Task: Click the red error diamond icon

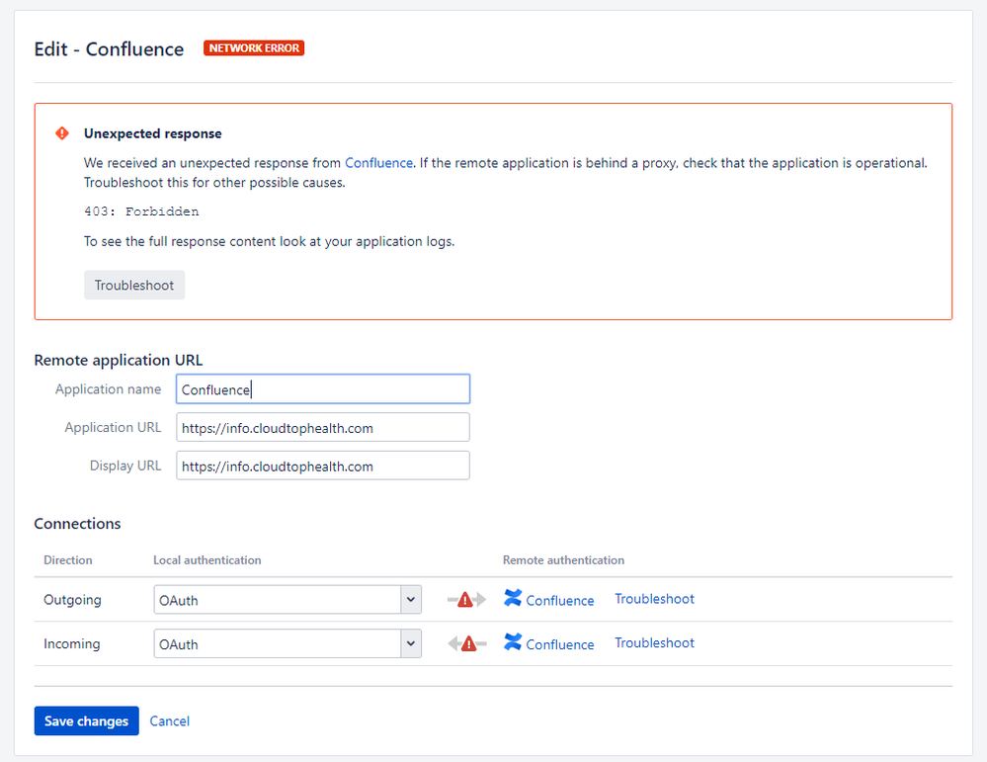Action: [x=61, y=132]
